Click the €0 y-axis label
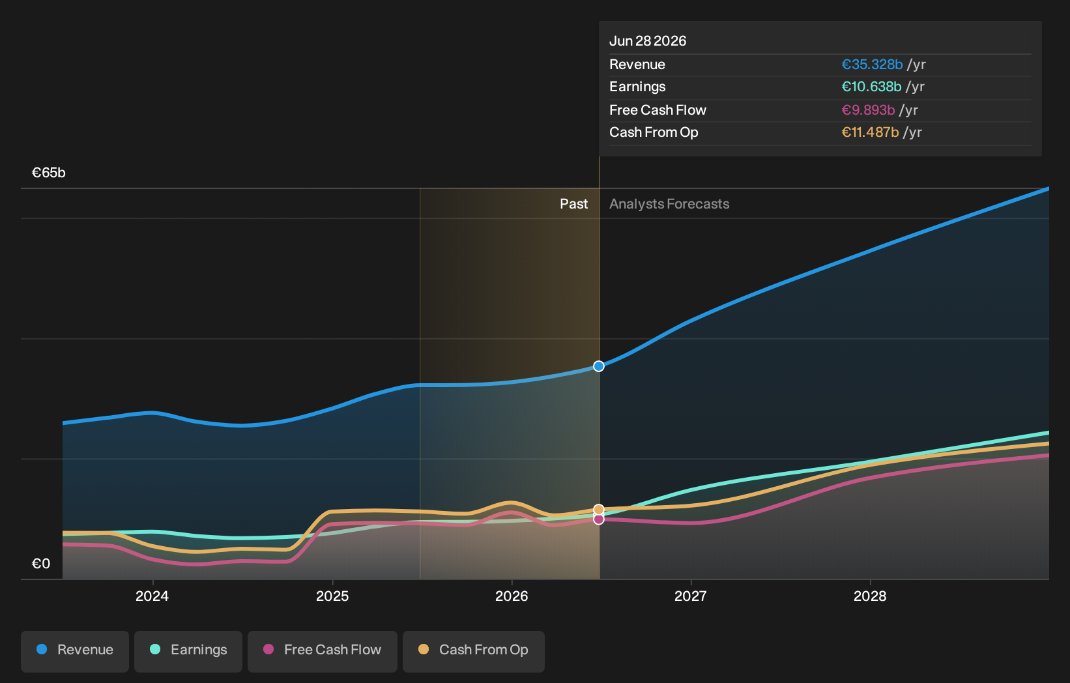The height and width of the screenshot is (683, 1070). point(41,564)
